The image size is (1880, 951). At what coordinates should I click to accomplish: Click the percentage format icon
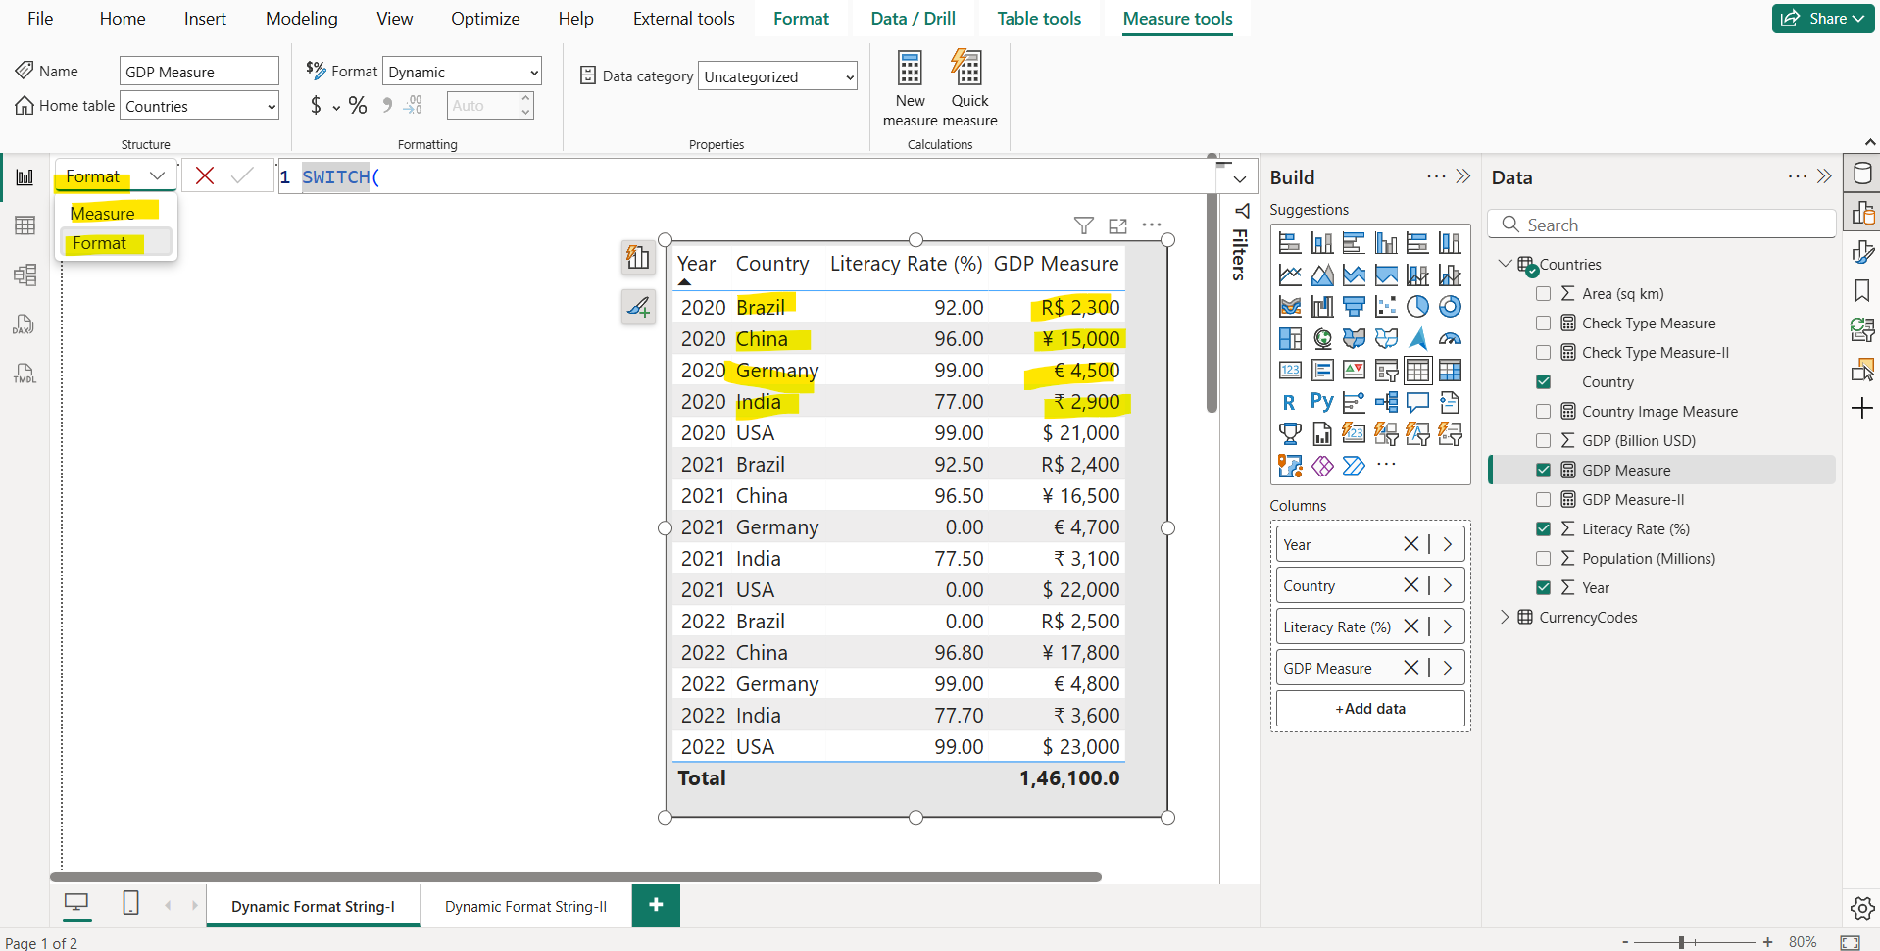point(358,106)
